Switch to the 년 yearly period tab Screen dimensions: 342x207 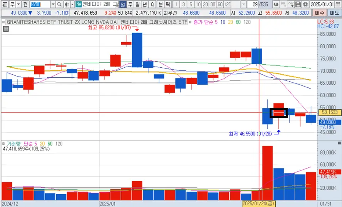(x=145, y=4)
